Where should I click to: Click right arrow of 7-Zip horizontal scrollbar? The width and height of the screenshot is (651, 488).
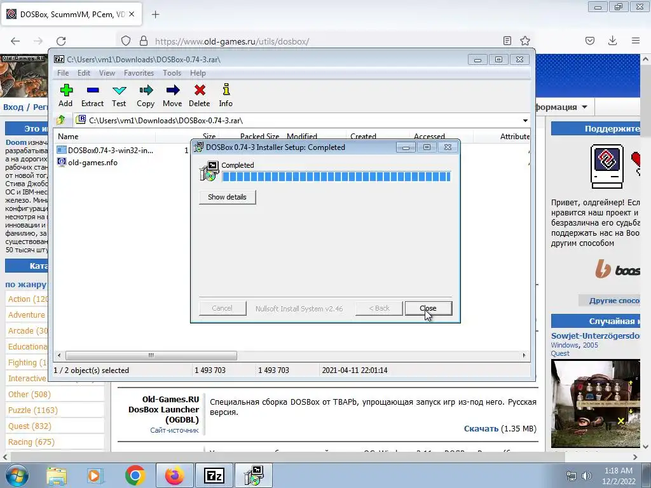tap(524, 356)
